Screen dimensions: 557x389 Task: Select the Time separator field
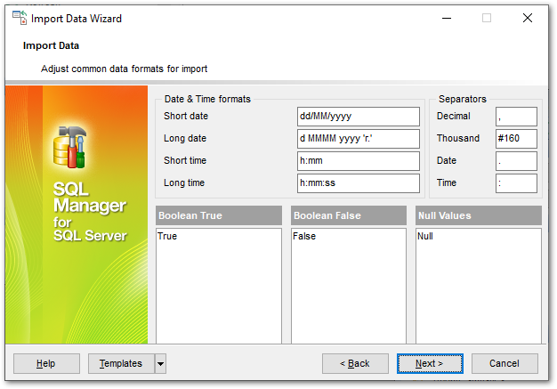pyautogui.click(x=516, y=183)
